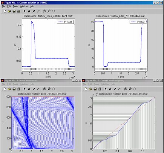Screen dimensions: 164x153
Task: Click Datasource title above the left density plot
Action: pos(48,16)
